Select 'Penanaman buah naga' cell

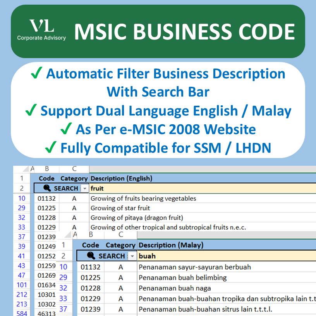pos(227,288)
